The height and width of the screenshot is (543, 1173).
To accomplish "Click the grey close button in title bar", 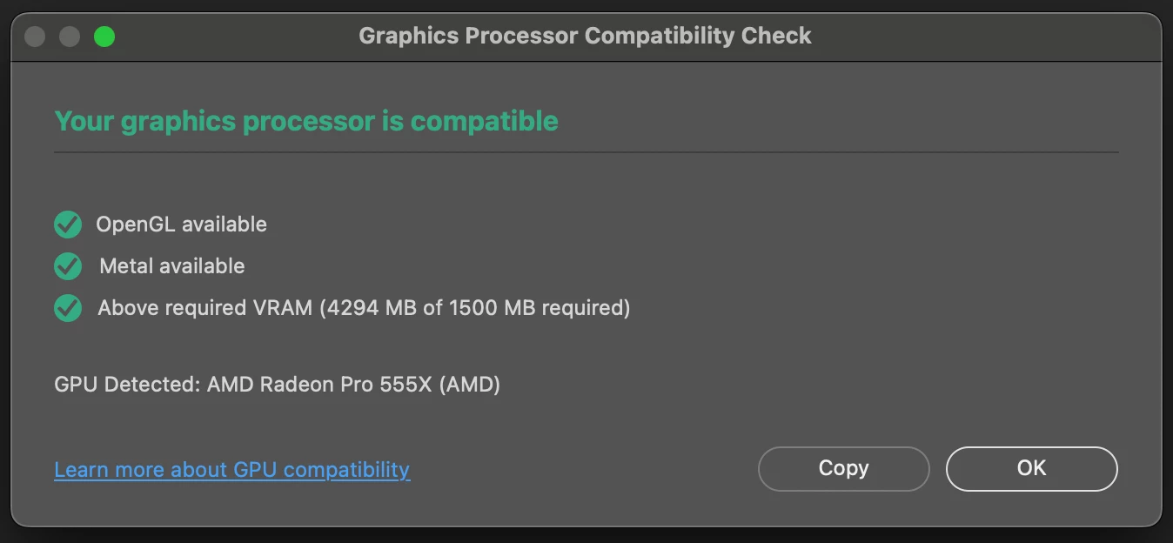I will click(x=35, y=37).
